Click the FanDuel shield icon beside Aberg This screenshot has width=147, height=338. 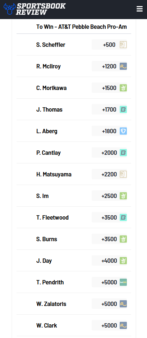click(123, 131)
